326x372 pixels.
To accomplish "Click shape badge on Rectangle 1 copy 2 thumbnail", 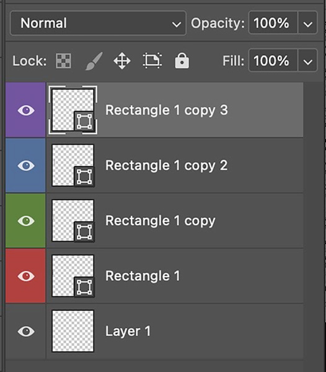I will pos(84,177).
